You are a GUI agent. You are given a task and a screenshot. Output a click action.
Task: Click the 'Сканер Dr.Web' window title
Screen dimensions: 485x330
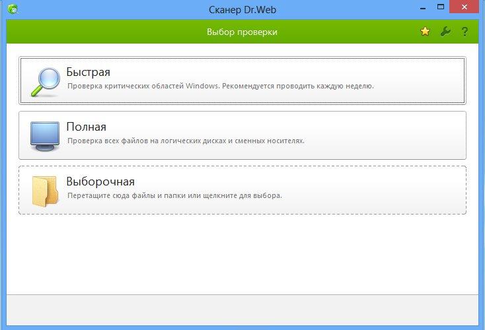click(x=243, y=10)
